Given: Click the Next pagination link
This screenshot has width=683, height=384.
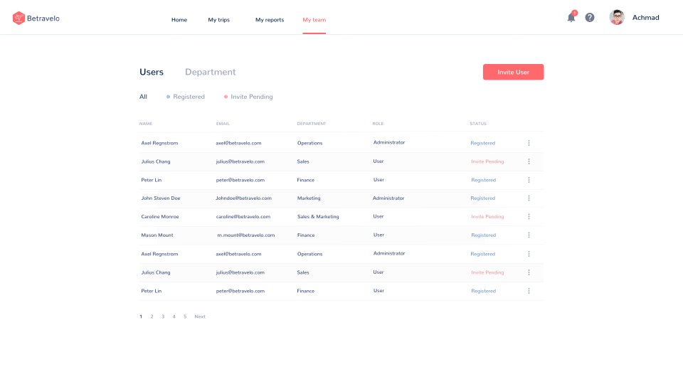Looking at the screenshot, I should click(200, 316).
